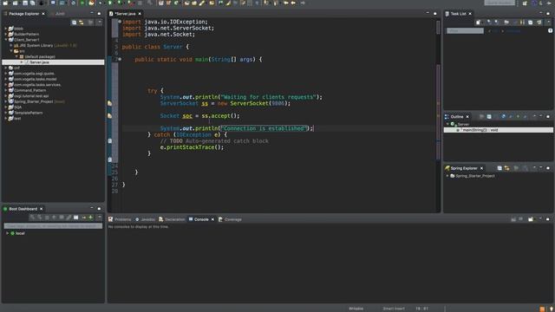
Task: Click Boot Dashboard filter input field
Action: pos(53,225)
